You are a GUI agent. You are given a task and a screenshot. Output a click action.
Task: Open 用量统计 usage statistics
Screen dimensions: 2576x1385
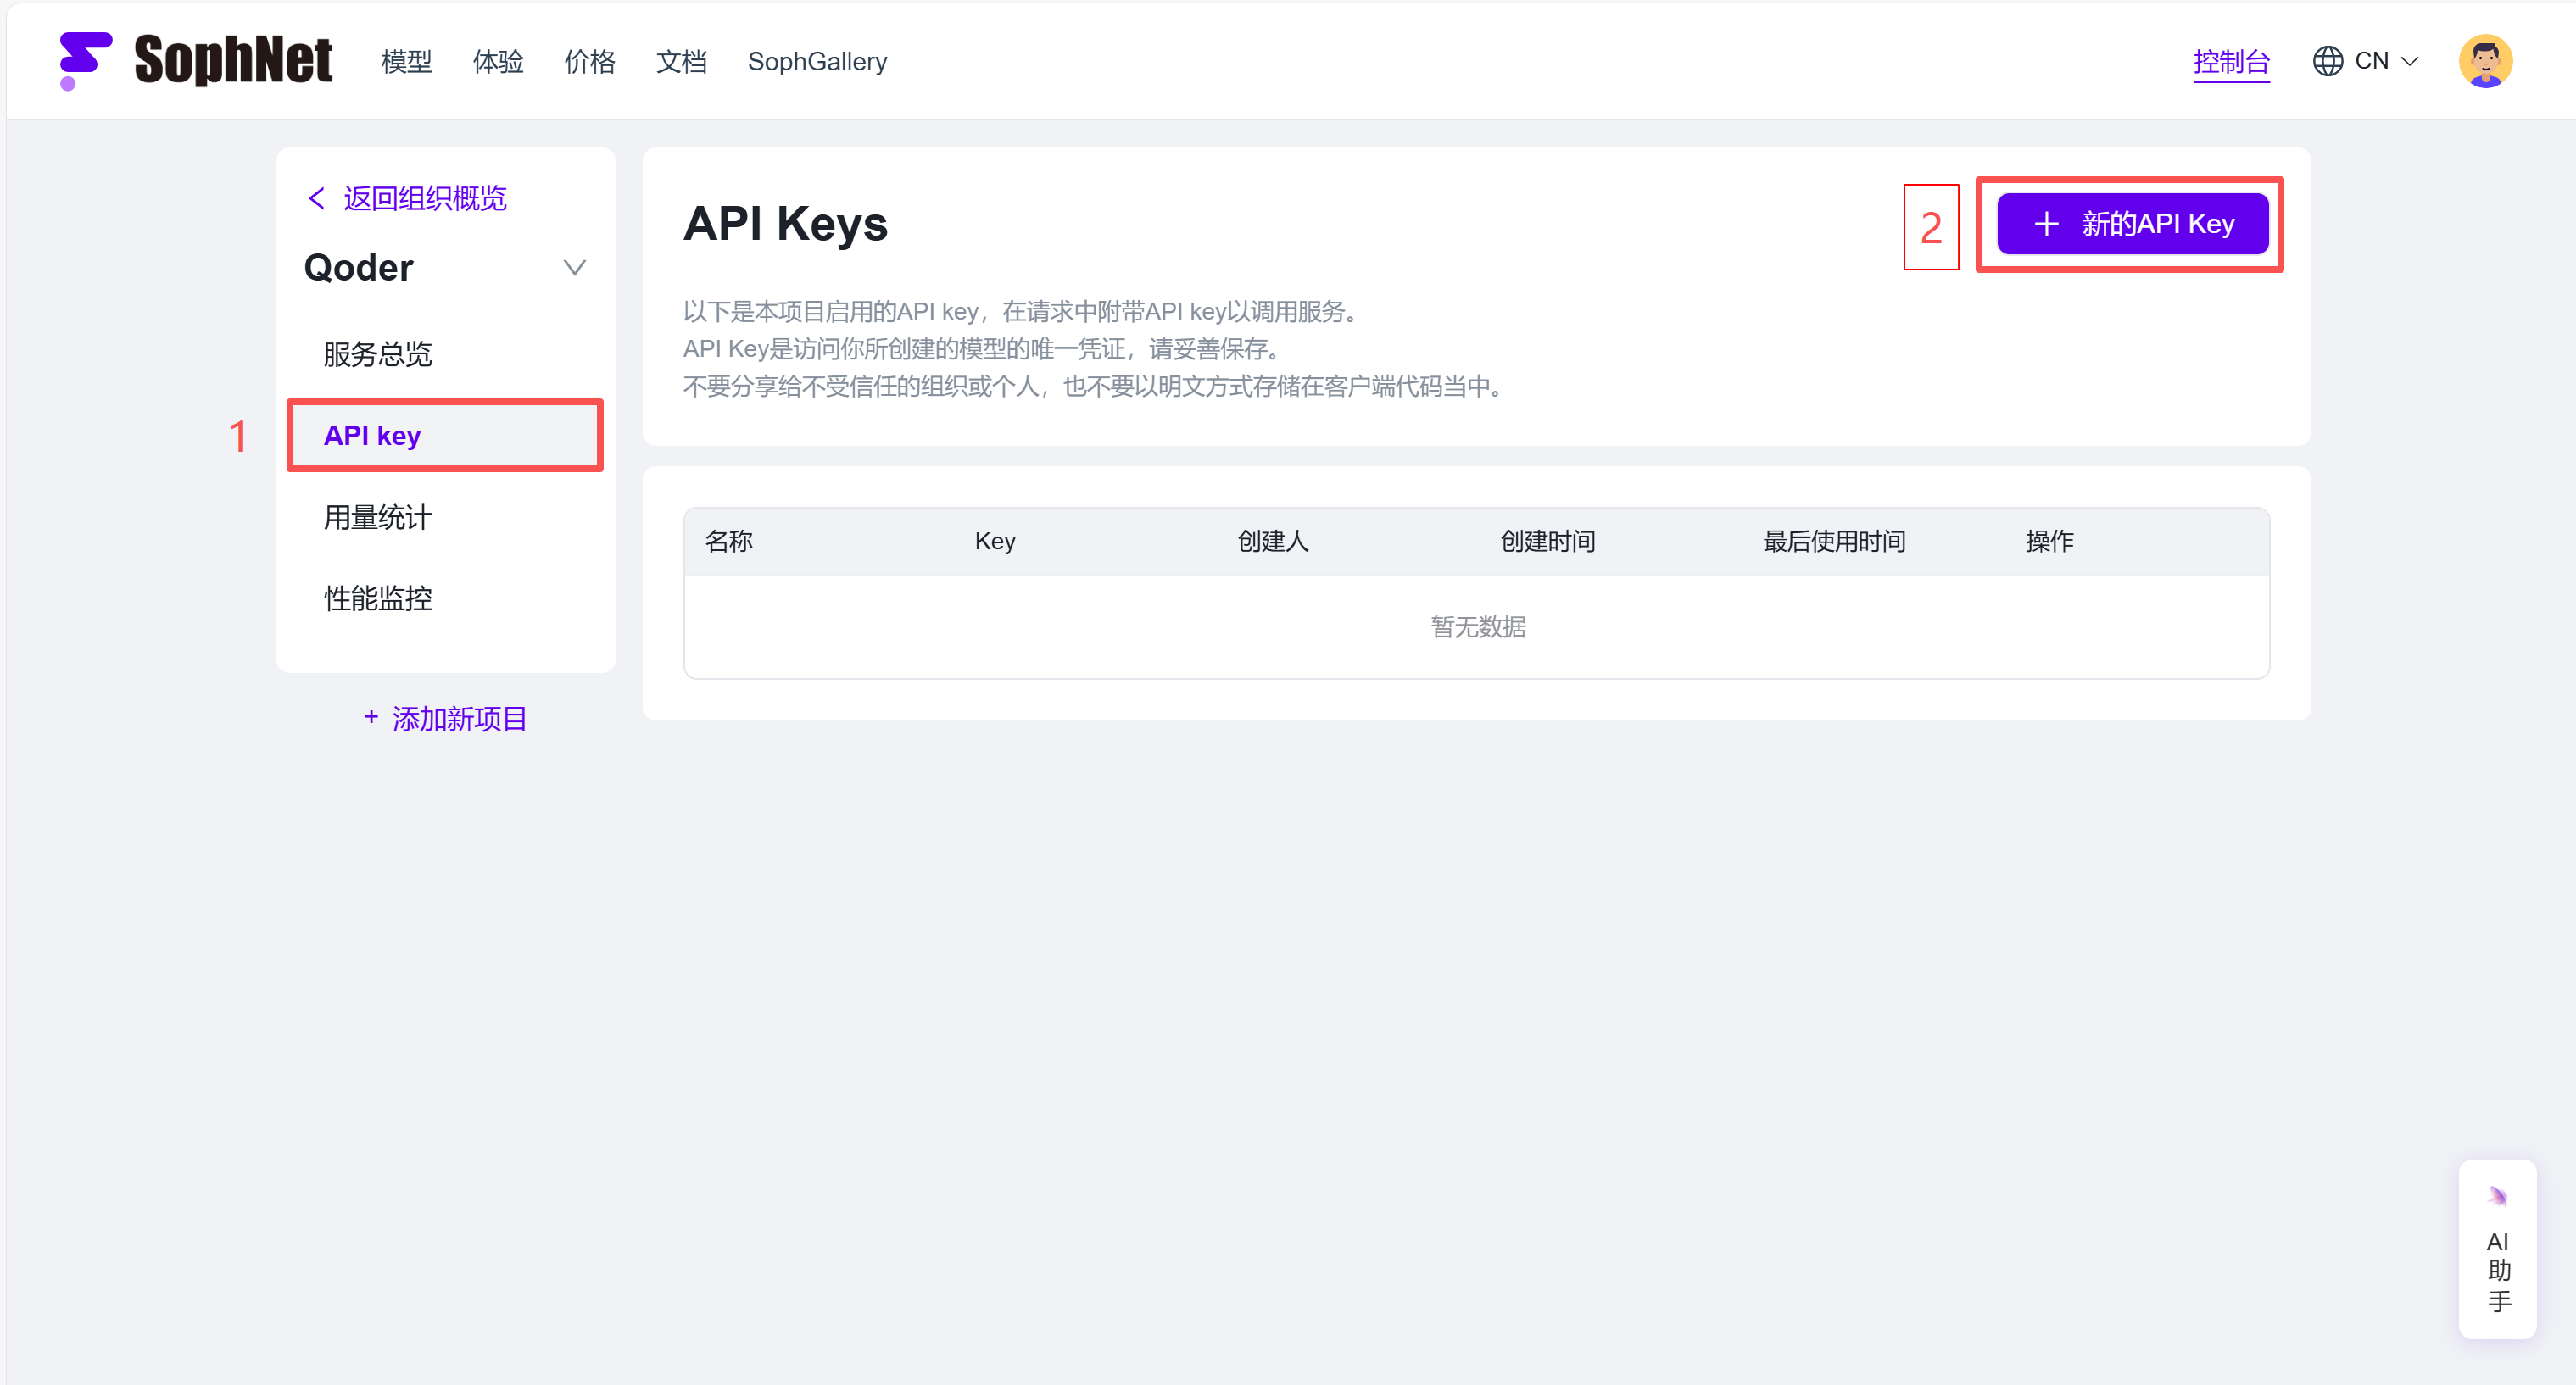pyautogui.click(x=378, y=517)
